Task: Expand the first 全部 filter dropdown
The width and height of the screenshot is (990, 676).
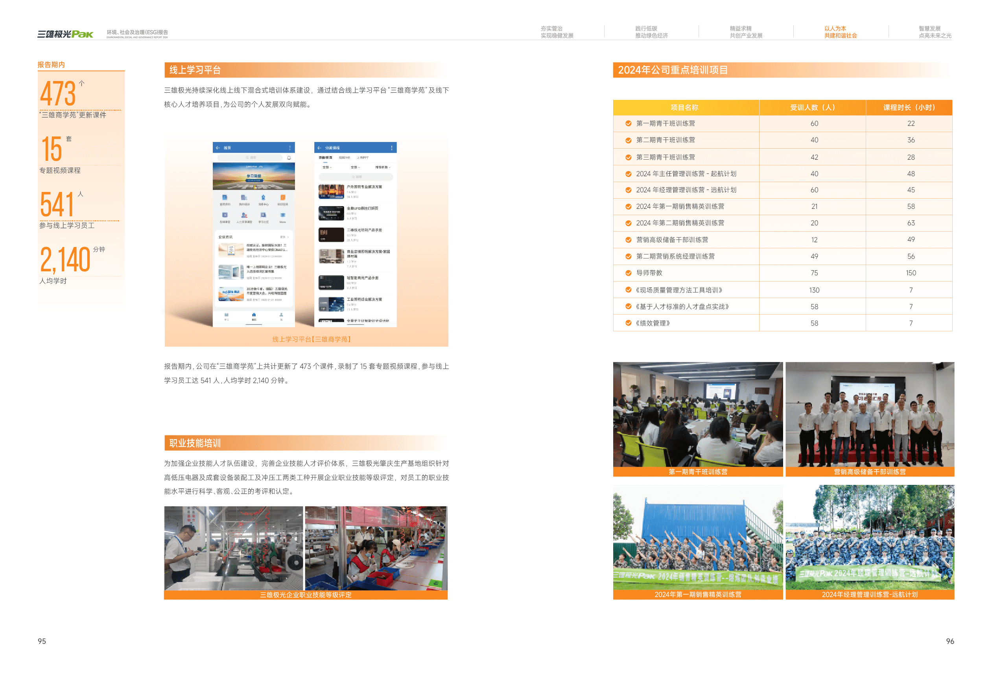Action: [327, 168]
